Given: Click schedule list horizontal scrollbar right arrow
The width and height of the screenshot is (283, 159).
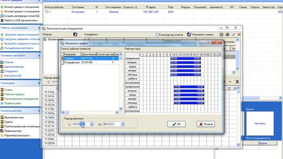Looking at the screenshot, I should (117, 112).
